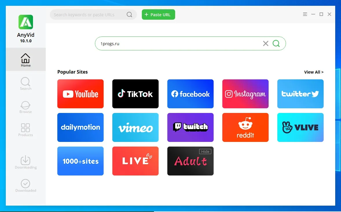Click the Paste URL button
This screenshot has width=341, height=212.
click(x=158, y=14)
